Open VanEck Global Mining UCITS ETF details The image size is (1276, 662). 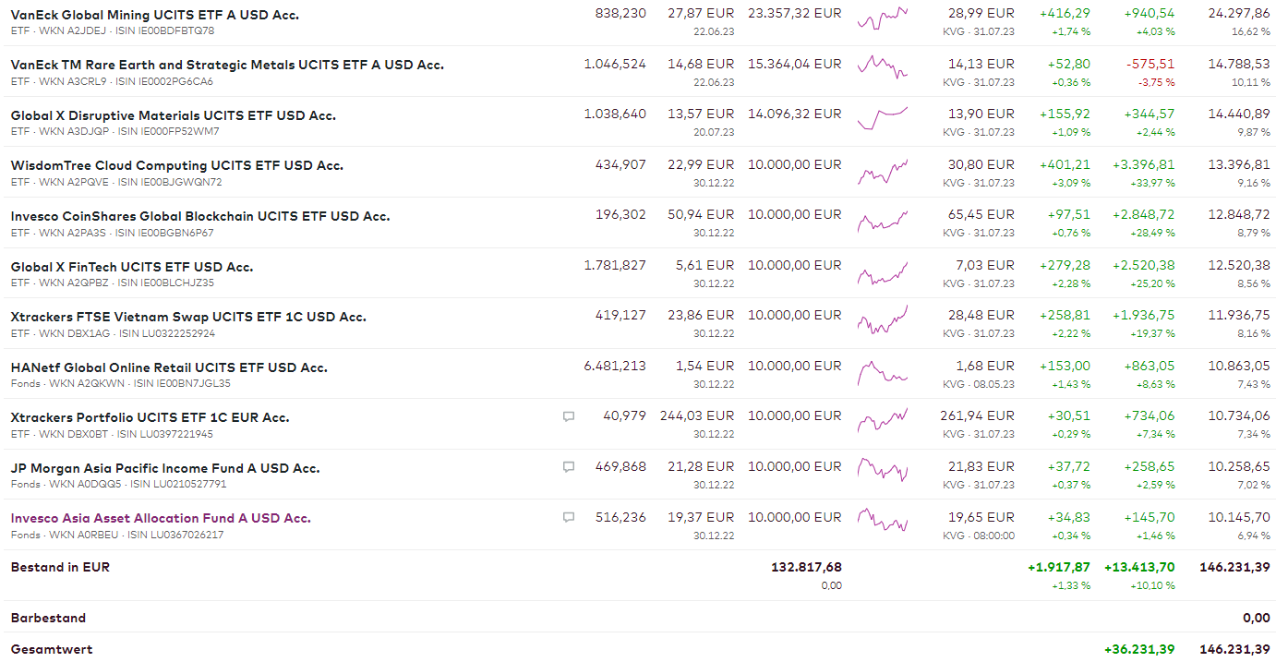(x=155, y=15)
